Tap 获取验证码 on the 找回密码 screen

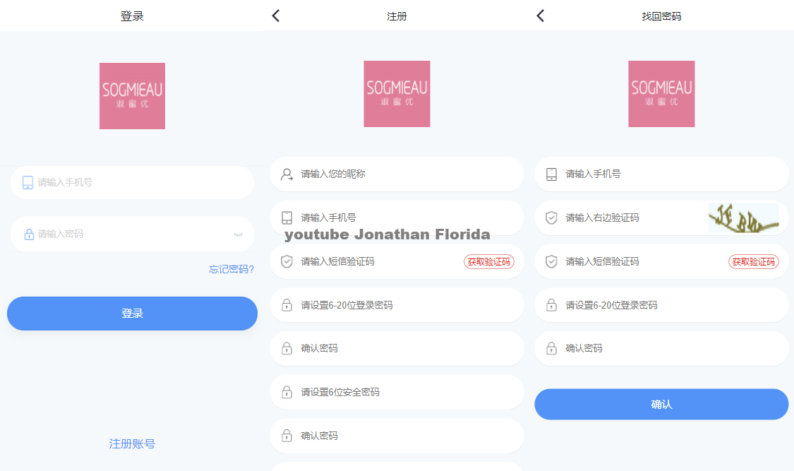point(754,261)
